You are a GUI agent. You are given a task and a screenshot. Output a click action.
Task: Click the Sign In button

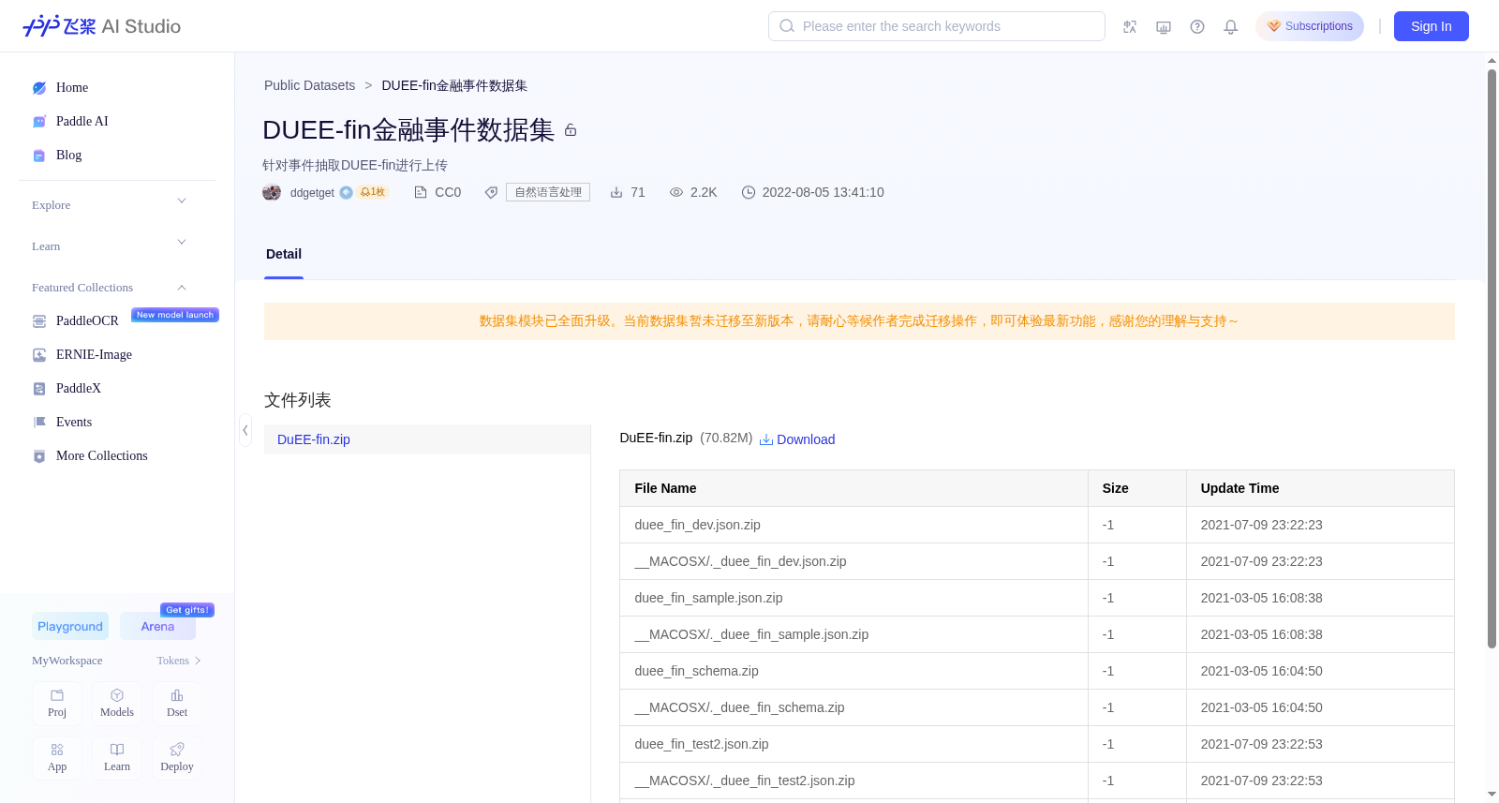(1432, 26)
